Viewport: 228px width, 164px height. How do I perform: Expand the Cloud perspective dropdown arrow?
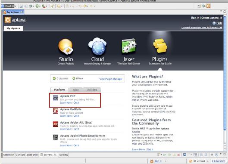16,6
